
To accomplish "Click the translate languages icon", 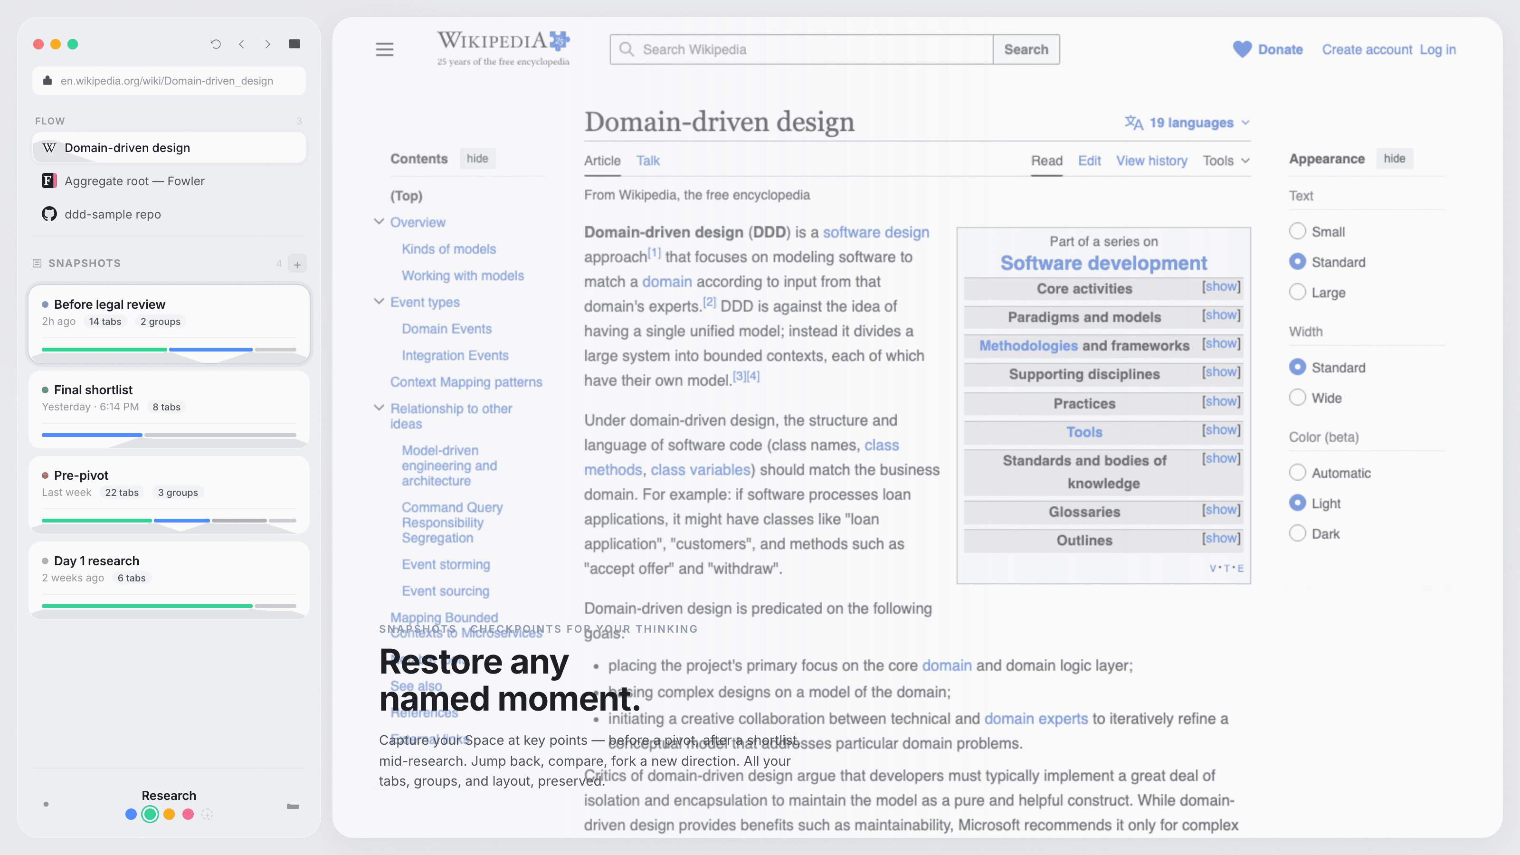I will [x=1133, y=122].
